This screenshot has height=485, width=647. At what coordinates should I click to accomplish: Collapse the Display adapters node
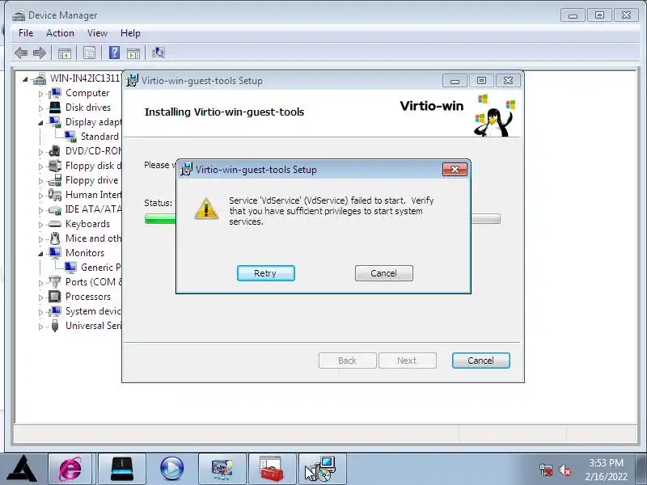40,123
